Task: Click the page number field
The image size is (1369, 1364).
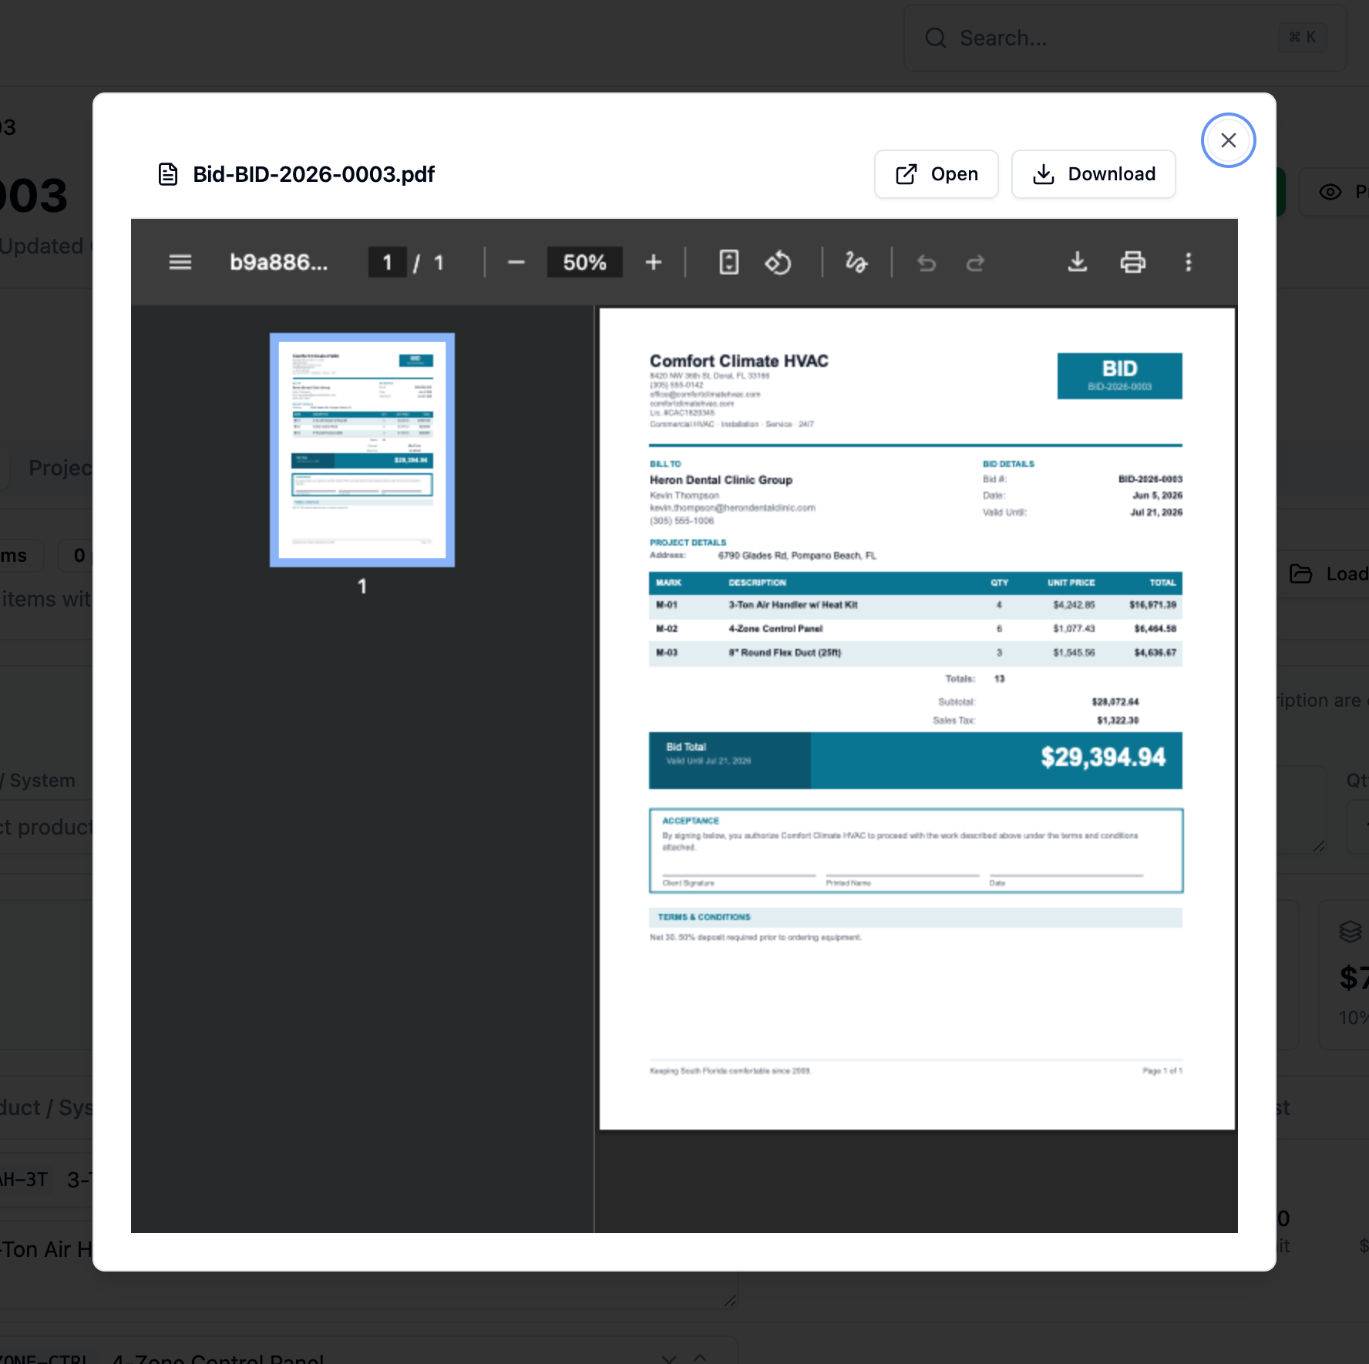Action: click(387, 263)
